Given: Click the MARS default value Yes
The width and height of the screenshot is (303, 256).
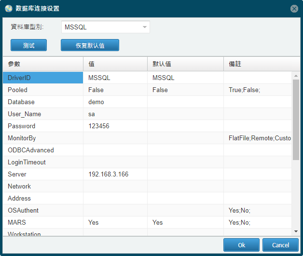Looking at the screenshot, I should click(185, 222).
